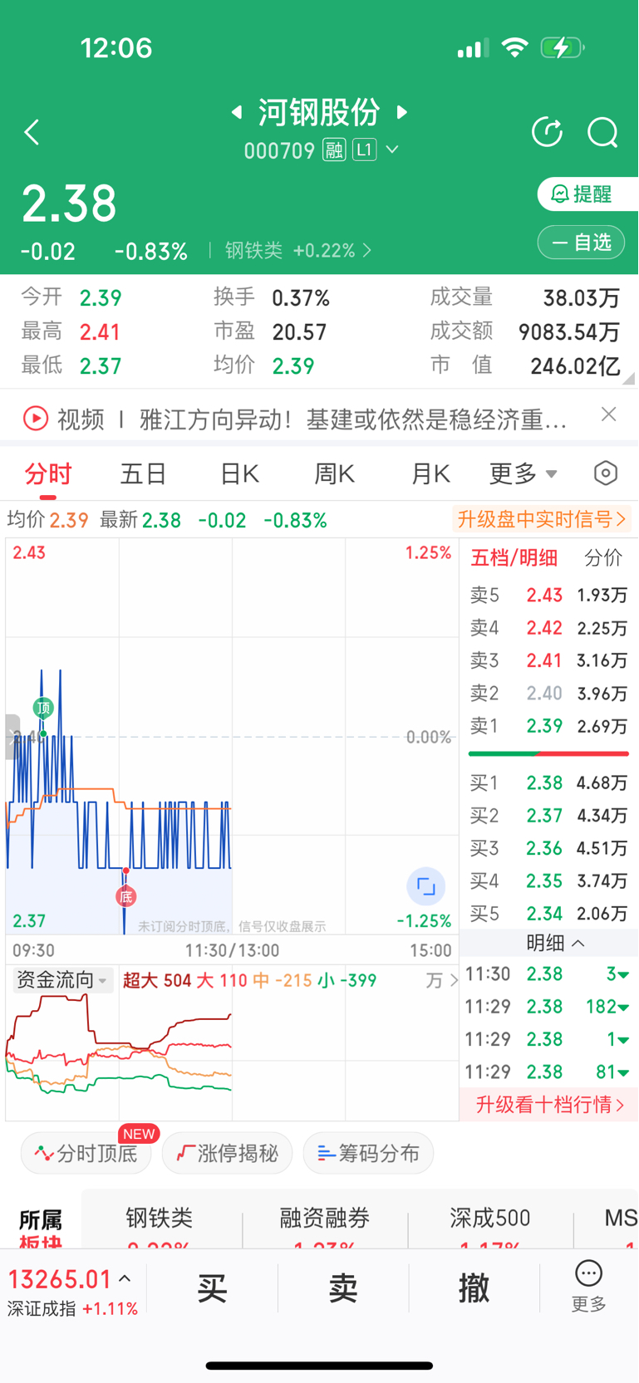
Task: Select 买3 bid price 2.36
Action: (x=548, y=848)
